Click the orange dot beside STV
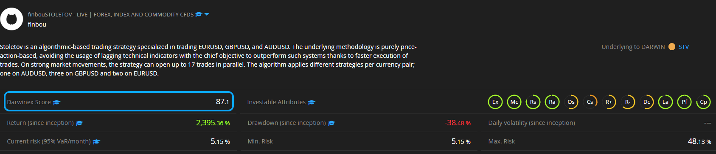 tap(672, 47)
